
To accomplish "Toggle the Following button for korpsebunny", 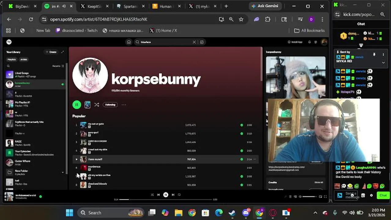I will click(x=110, y=105).
